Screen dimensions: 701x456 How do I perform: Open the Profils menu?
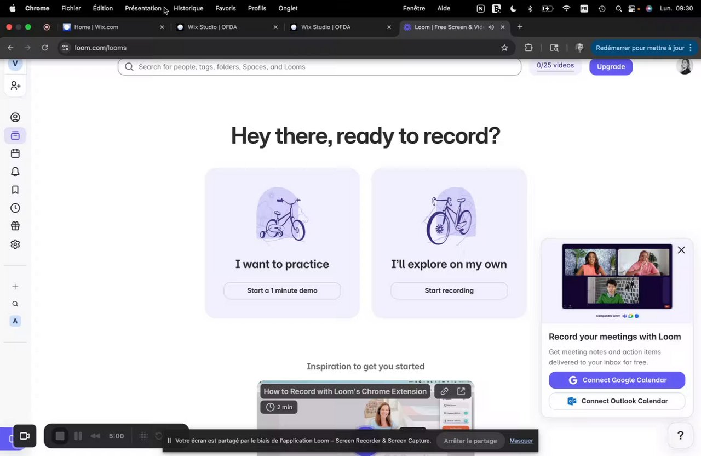pos(257,8)
